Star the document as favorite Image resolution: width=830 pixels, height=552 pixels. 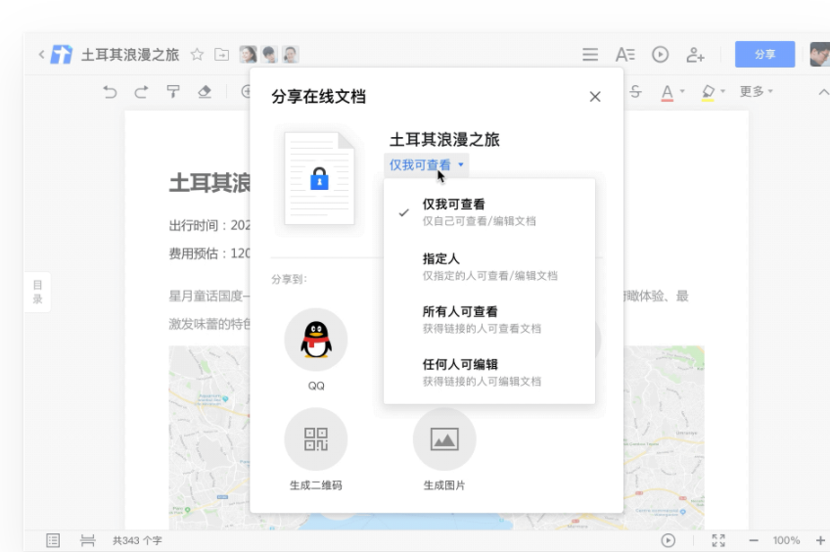point(197,55)
